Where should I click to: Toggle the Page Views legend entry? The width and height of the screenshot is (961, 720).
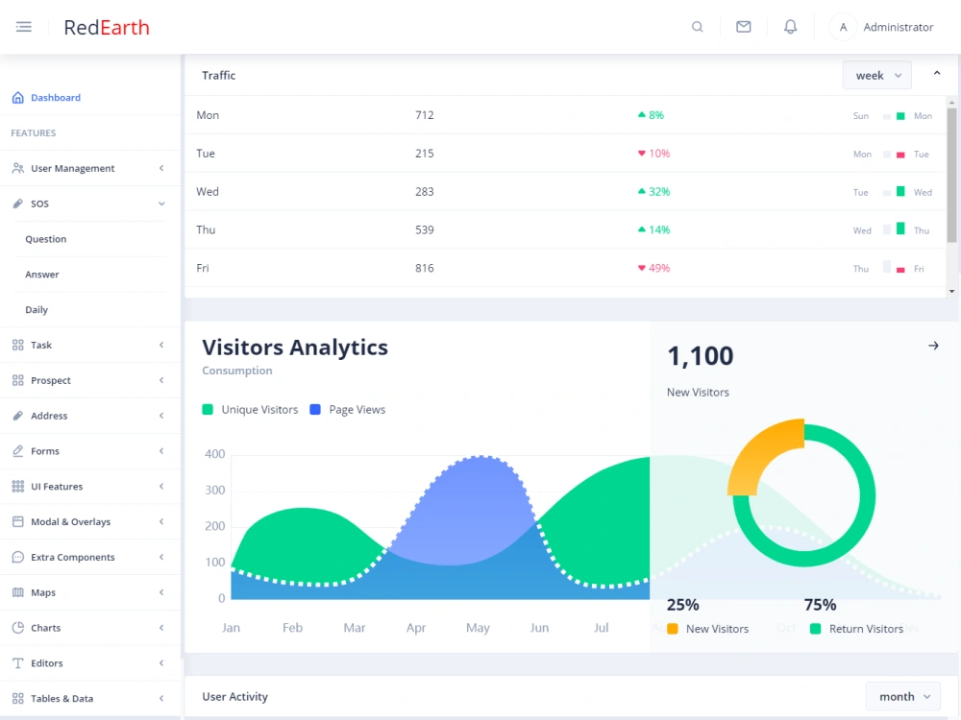pos(348,410)
